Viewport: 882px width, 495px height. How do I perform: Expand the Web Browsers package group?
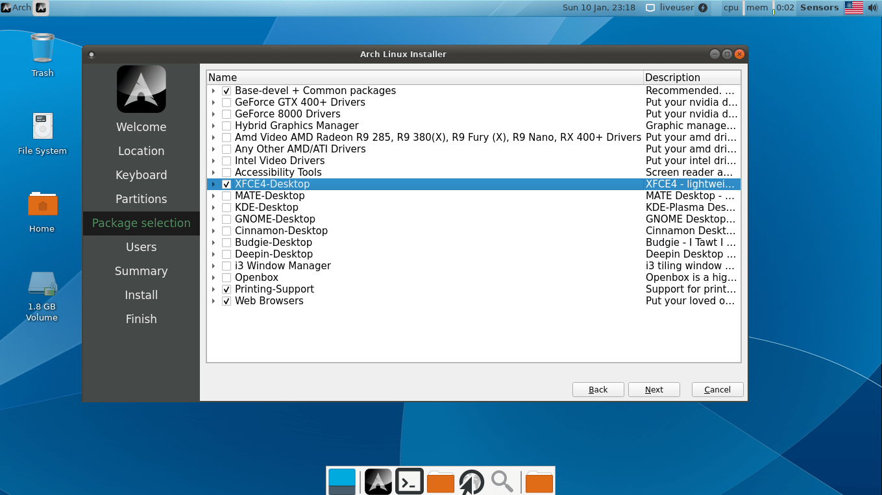point(213,301)
